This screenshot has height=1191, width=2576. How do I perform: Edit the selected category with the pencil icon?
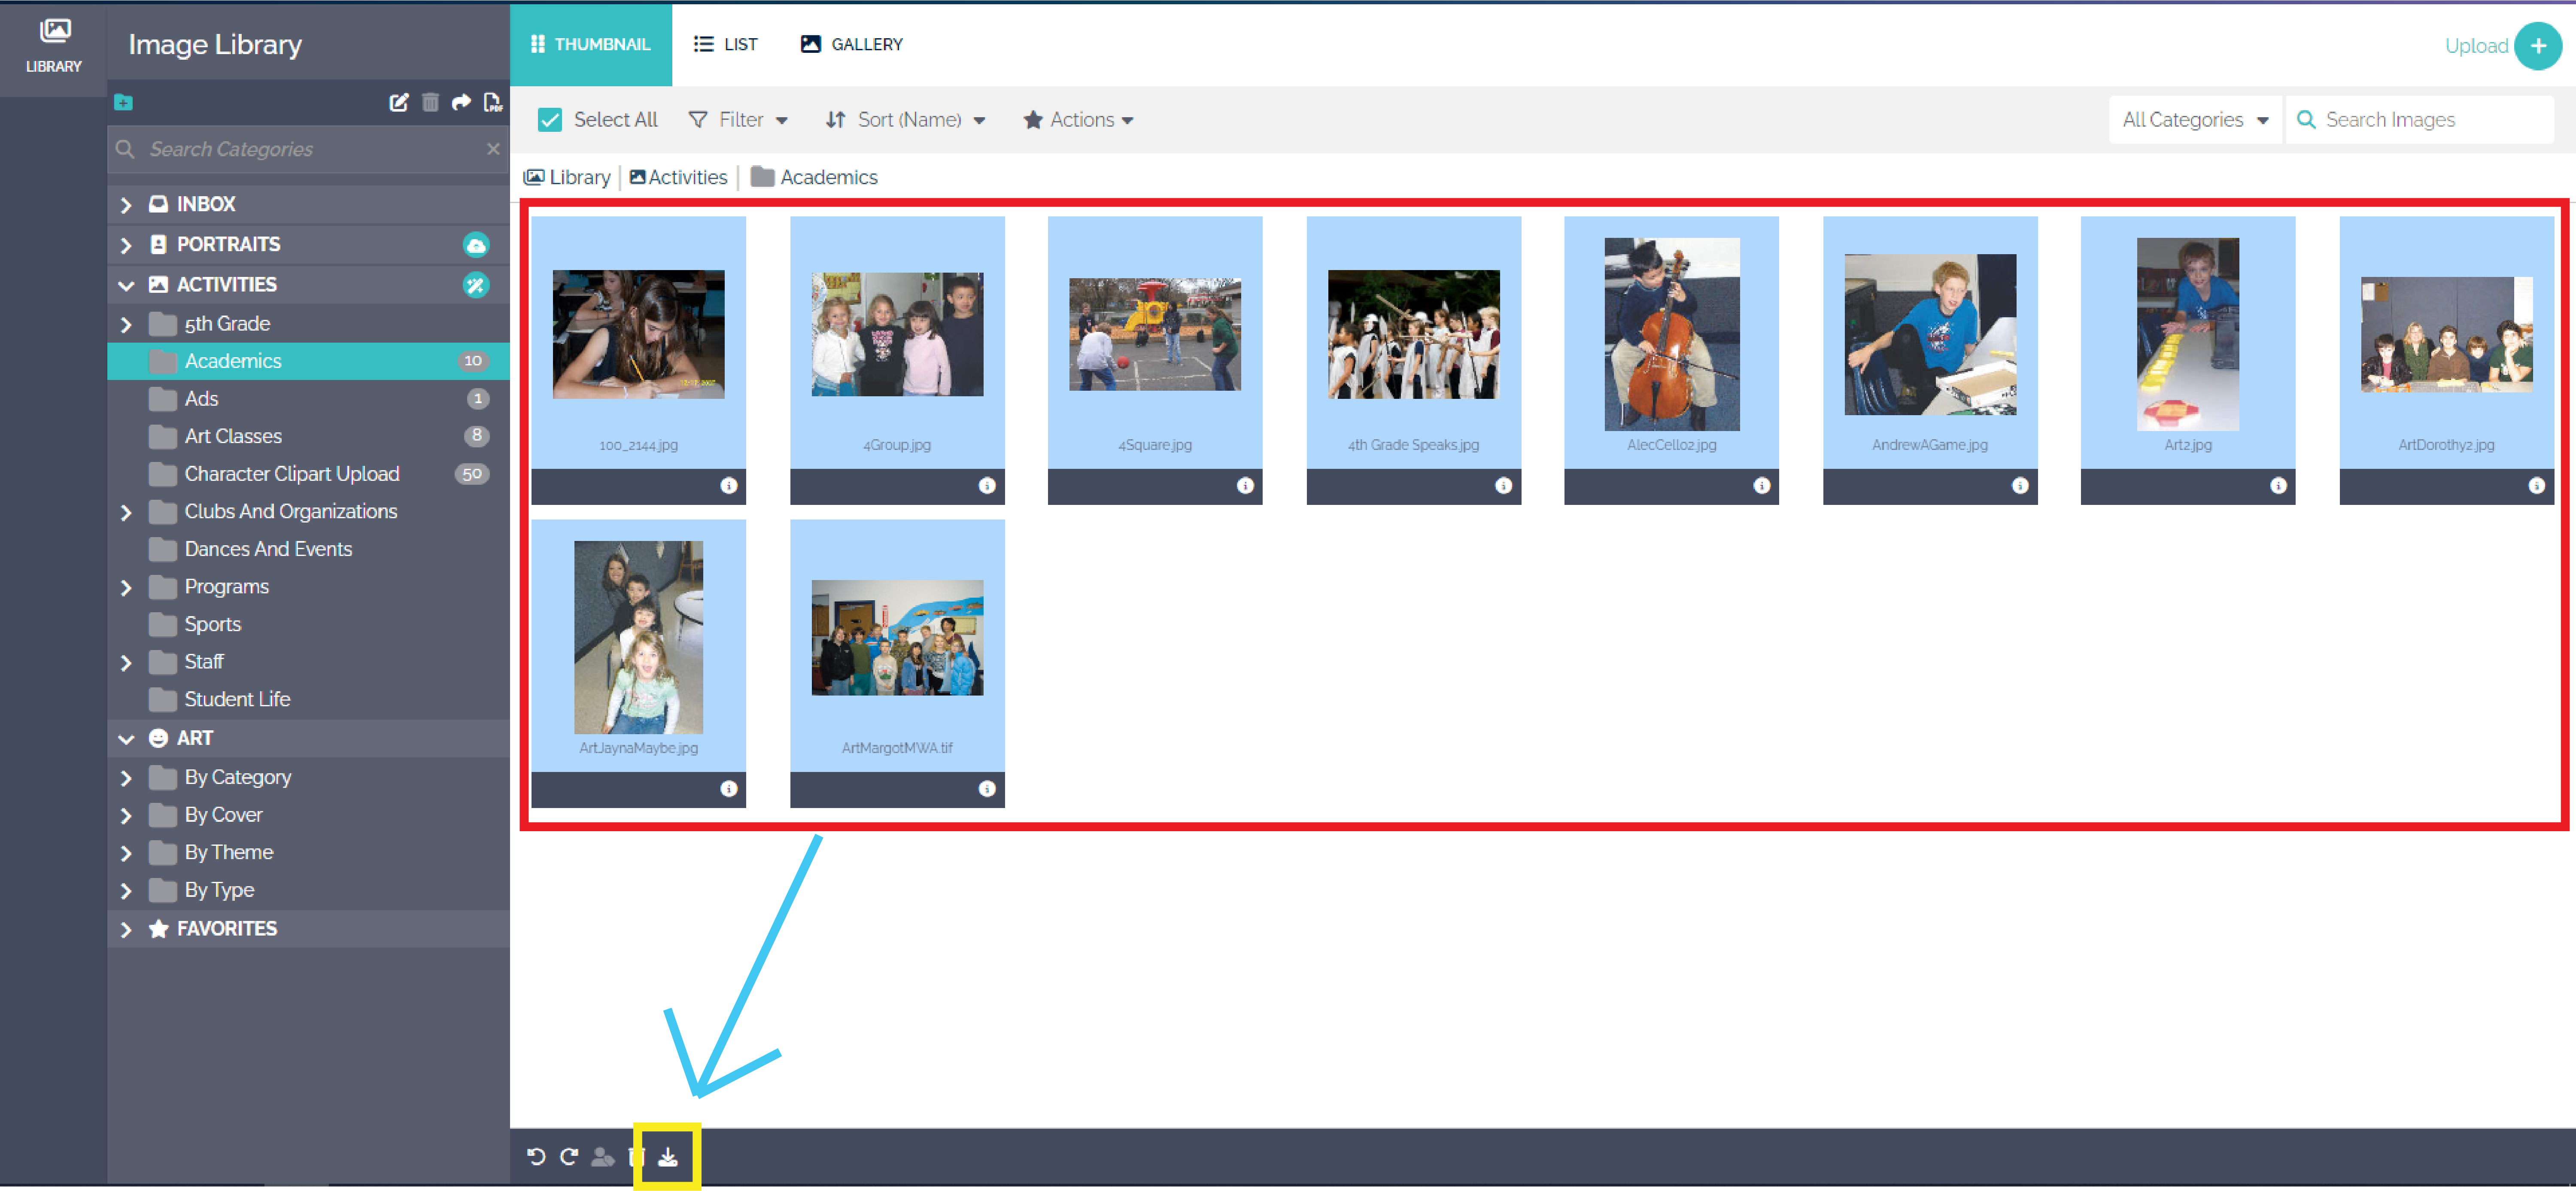399,102
